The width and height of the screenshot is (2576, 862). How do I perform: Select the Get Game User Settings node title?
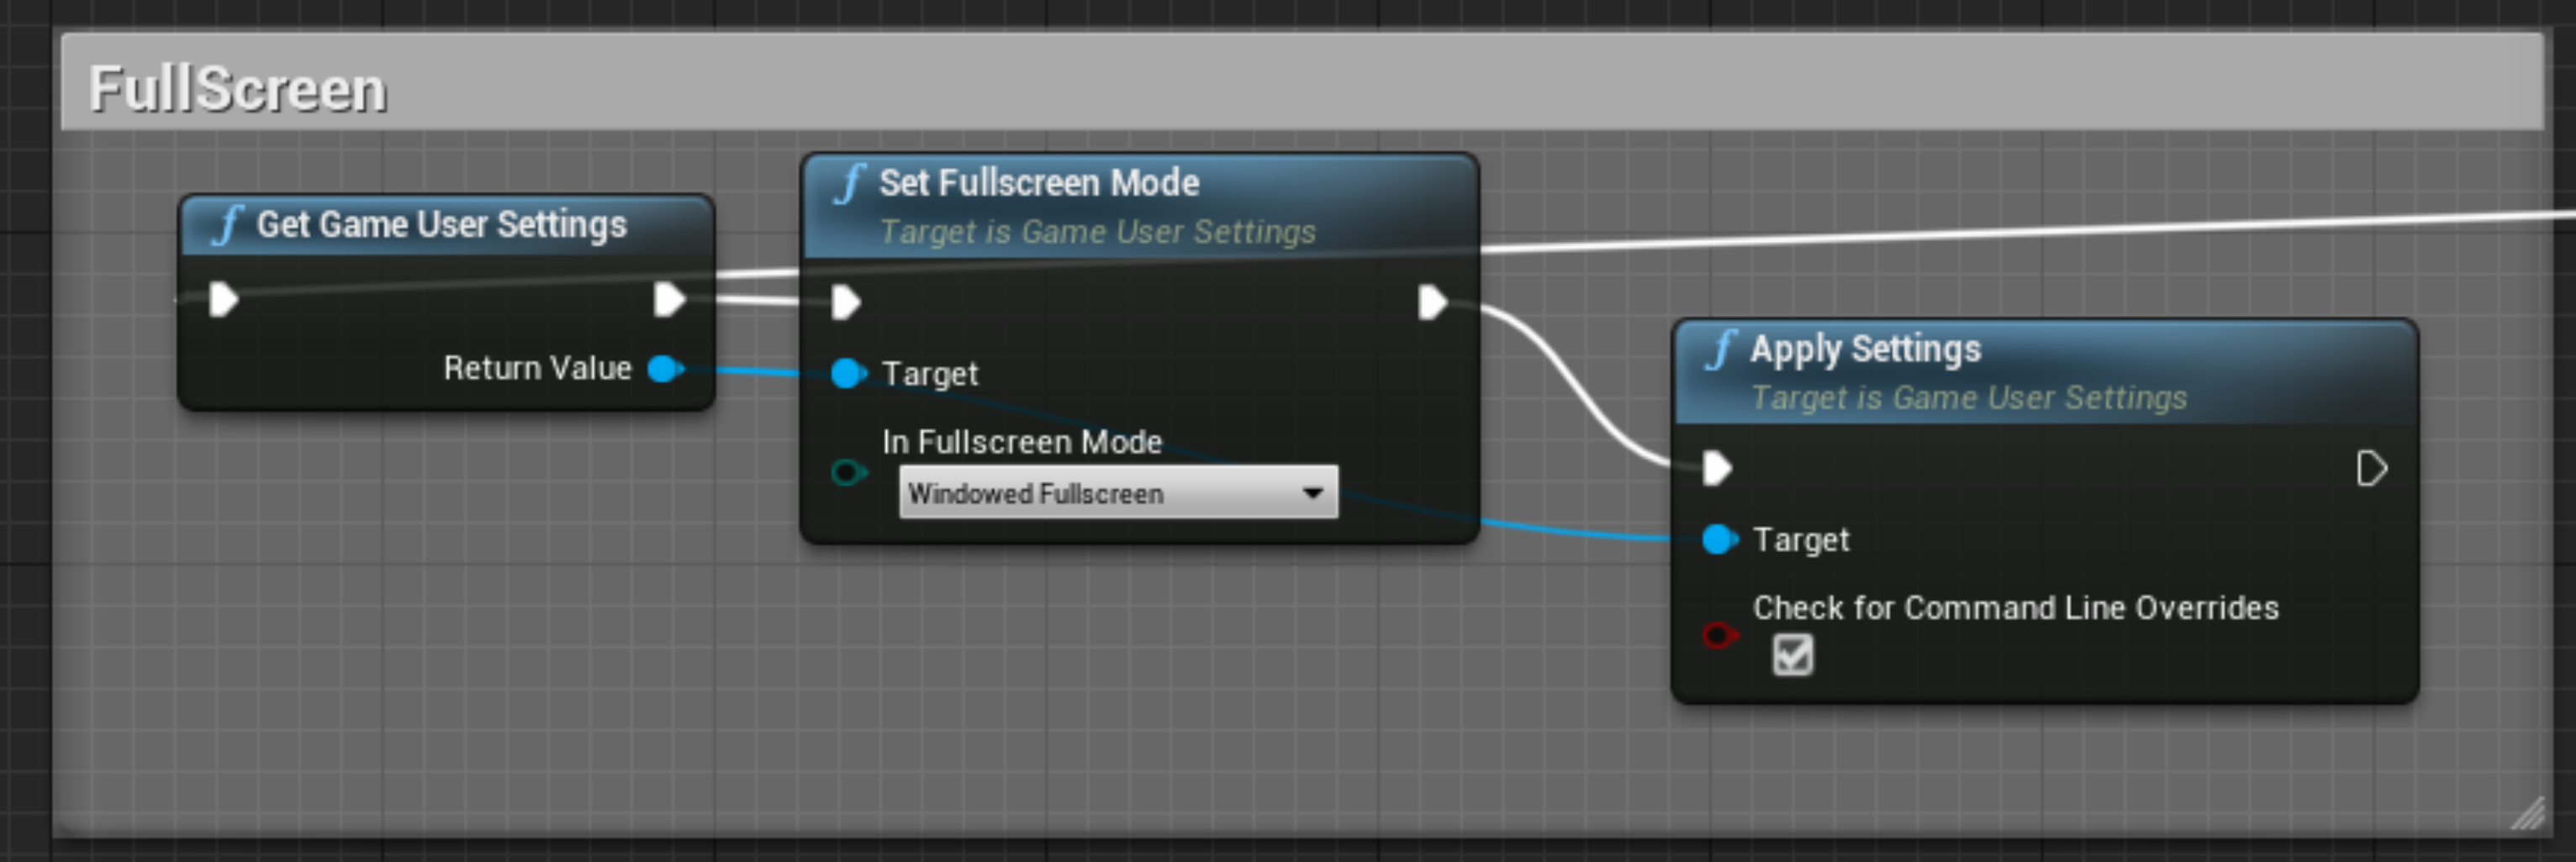click(x=441, y=224)
